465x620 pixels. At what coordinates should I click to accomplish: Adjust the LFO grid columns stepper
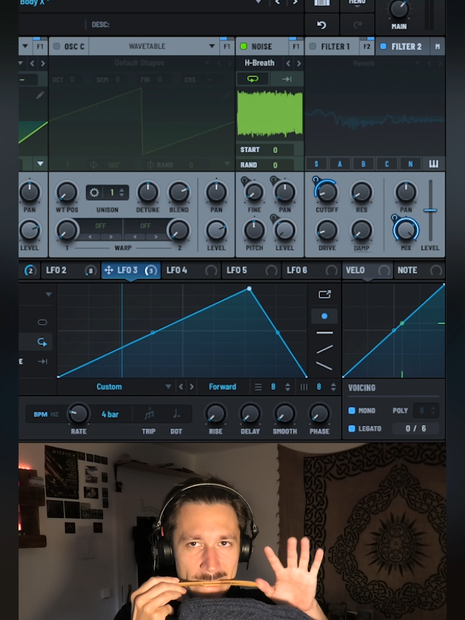333,387
